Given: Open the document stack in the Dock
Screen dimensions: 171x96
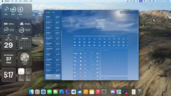Looking at the screenshot, I should (x=134, y=92).
